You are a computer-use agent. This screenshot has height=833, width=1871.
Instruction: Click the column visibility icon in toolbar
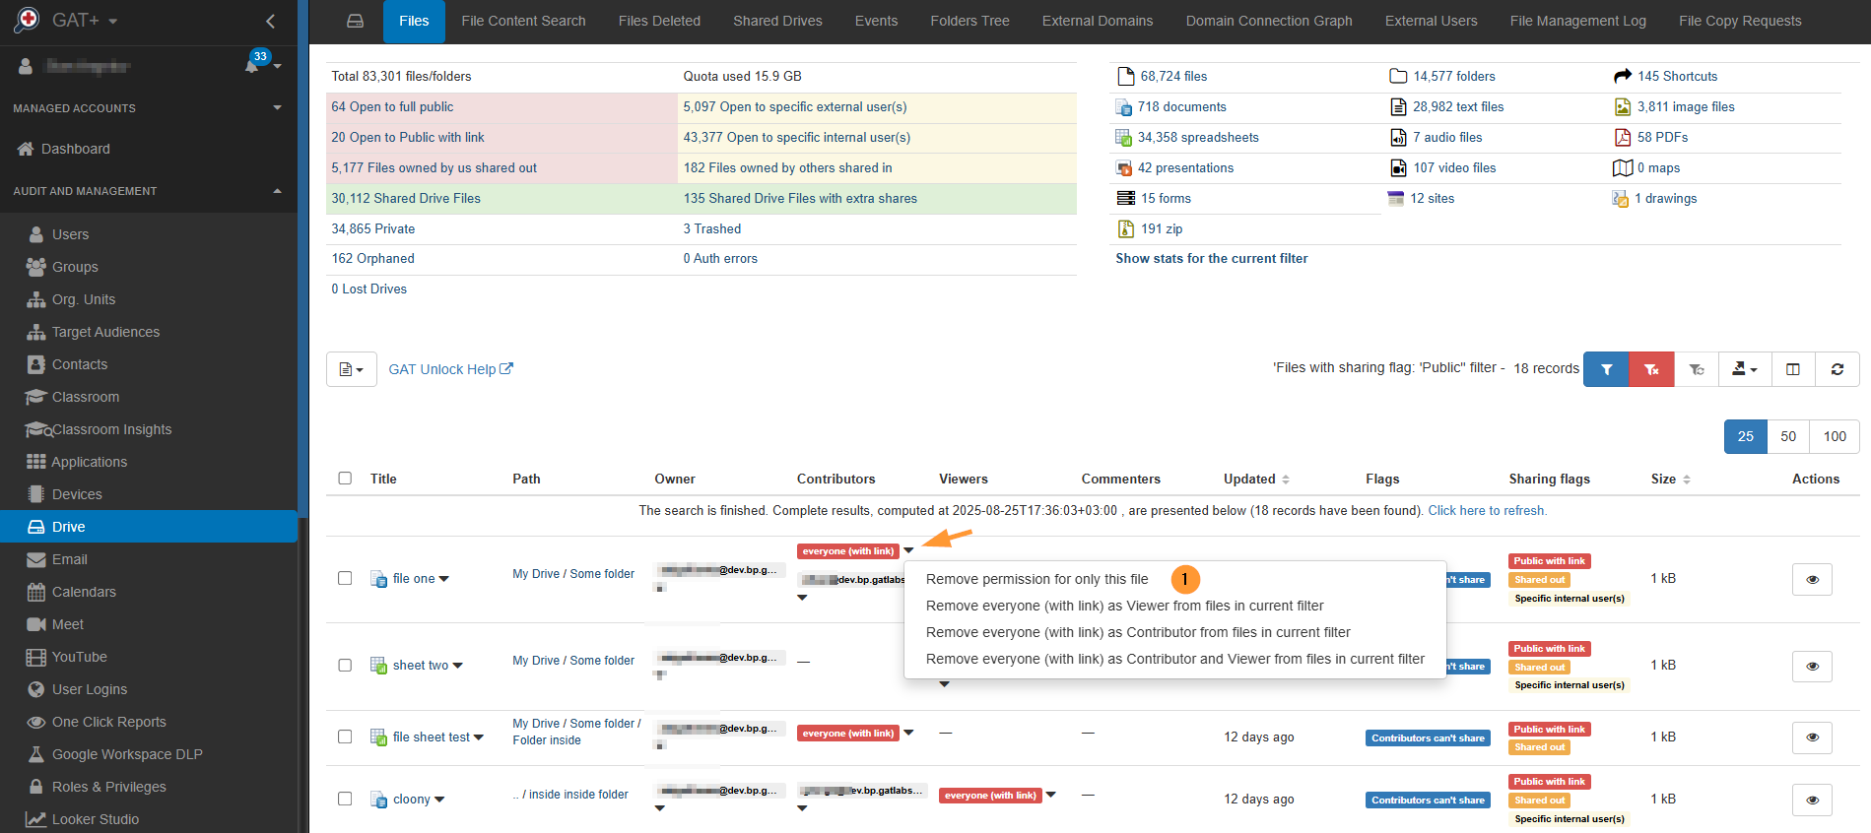pos(1792,369)
